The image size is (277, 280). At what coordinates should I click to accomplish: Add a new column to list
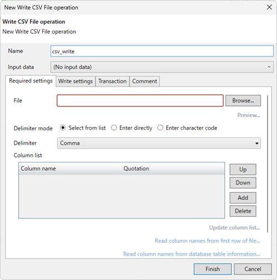pos(243,198)
